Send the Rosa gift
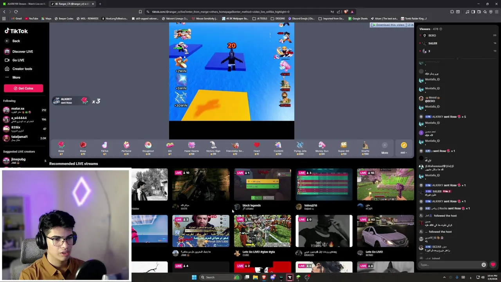The image size is (501, 282). [83, 148]
